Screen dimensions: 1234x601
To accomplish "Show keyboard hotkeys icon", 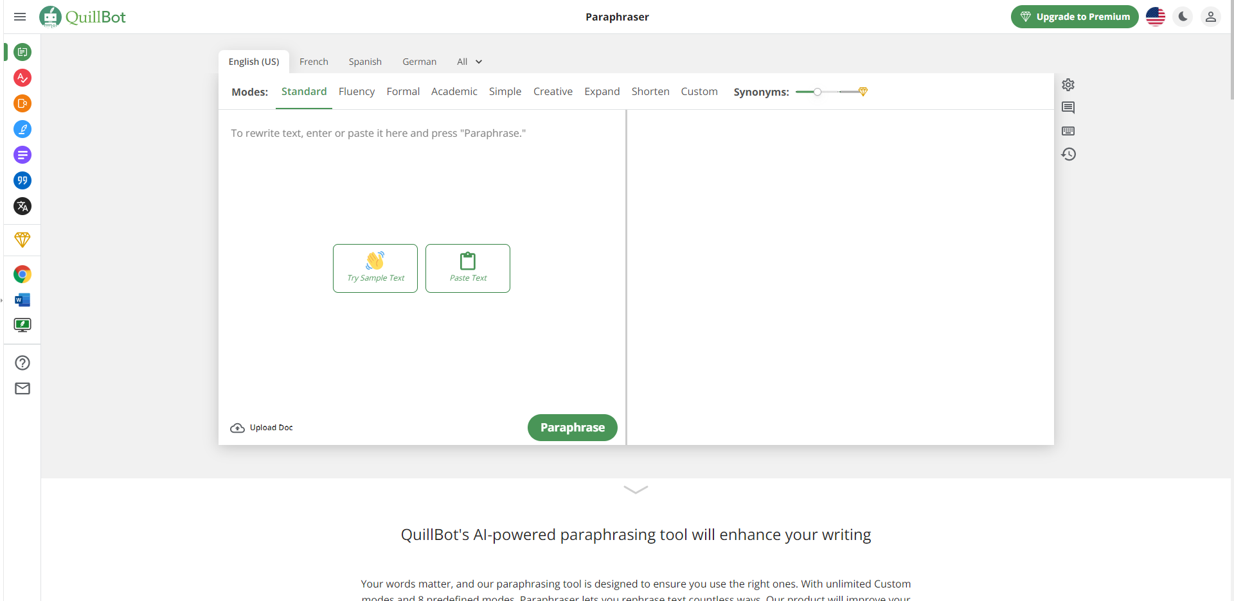I will 1068,131.
